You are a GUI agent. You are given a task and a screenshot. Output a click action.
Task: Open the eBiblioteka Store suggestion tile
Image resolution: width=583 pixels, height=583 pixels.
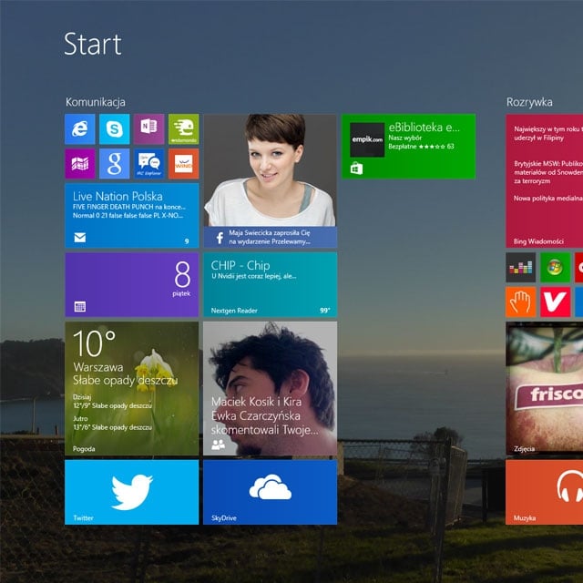(409, 147)
